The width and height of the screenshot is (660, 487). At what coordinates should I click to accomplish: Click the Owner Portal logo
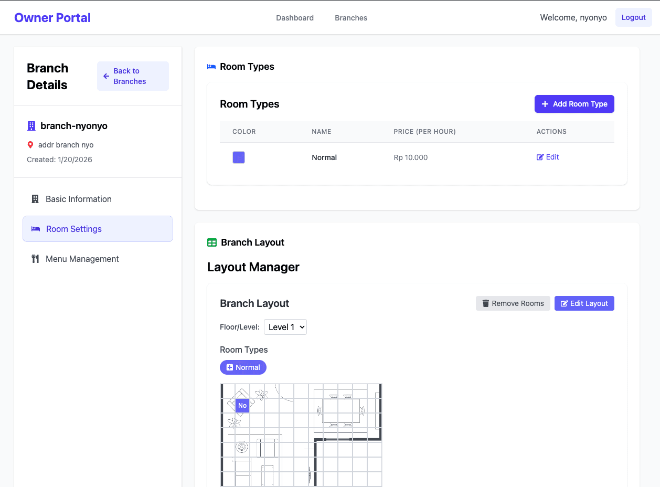tap(52, 17)
